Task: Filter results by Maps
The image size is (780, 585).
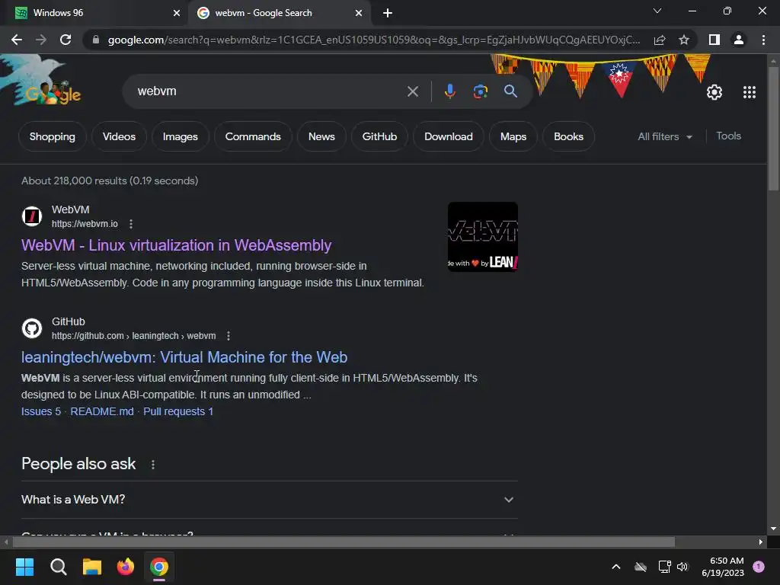Action: [x=513, y=136]
